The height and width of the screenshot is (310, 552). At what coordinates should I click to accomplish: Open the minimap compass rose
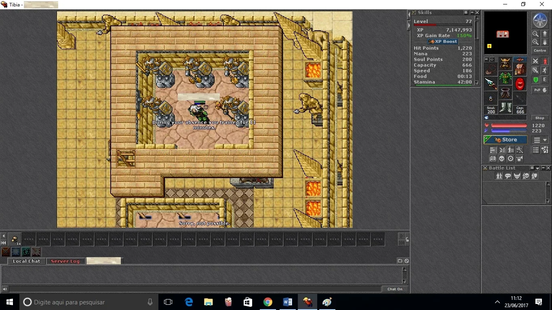click(540, 20)
